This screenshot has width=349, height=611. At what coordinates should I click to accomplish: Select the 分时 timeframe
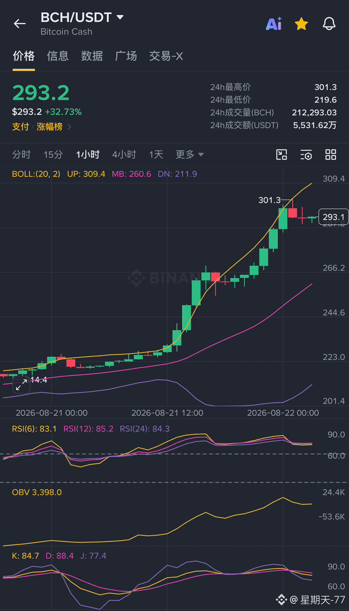(21, 154)
